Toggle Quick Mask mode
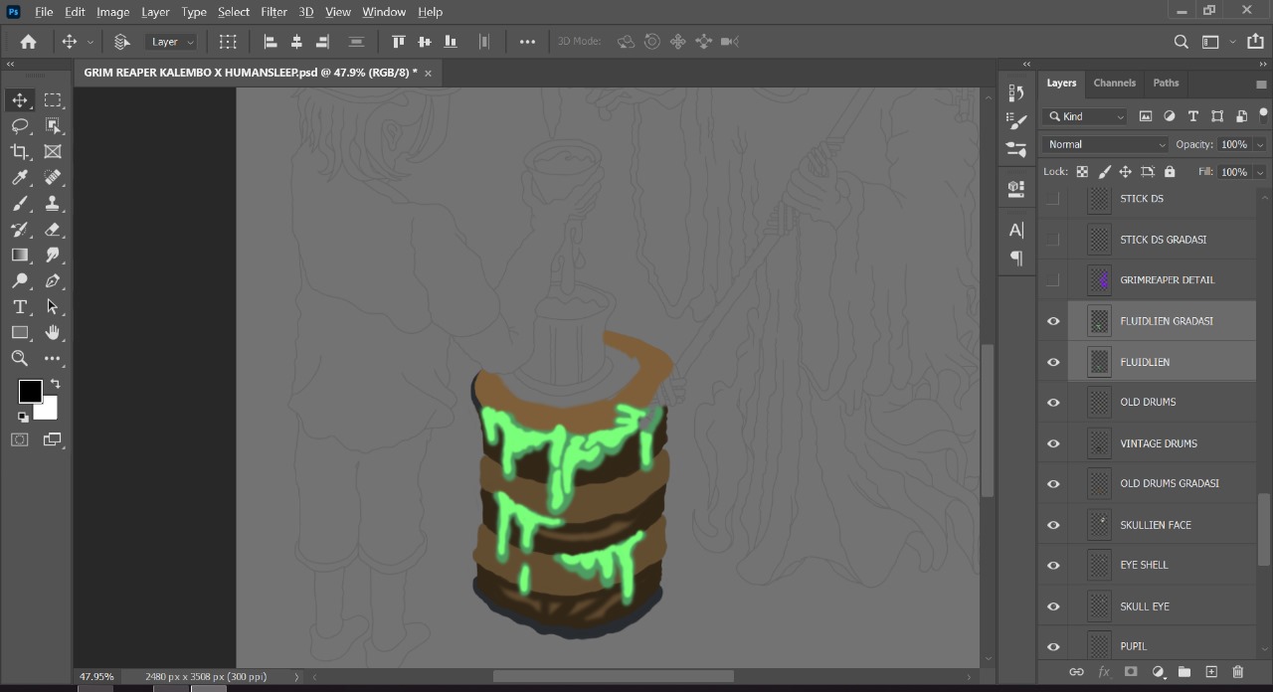Screen dimensions: 1273x692 coord(20,439)
